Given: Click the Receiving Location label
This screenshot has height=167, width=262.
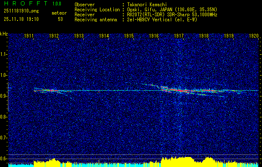Looking at the screenshot, I should [x=97, y=10].
